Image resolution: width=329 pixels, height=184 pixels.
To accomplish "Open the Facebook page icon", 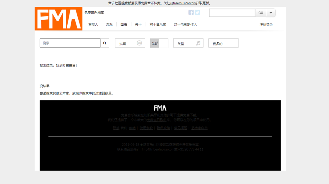I will 191,13.
